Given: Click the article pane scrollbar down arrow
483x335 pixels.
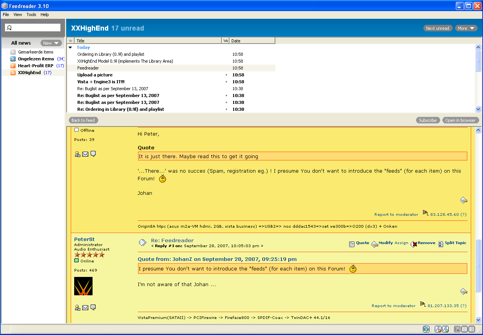Looking at the screenshot, I should coord(478,320).
